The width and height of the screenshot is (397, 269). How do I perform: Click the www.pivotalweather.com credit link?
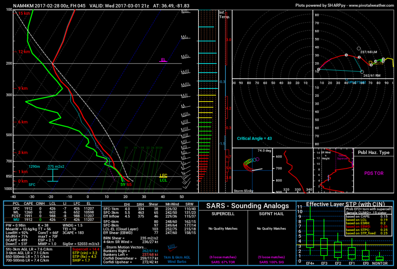click(x=371, y=5)
